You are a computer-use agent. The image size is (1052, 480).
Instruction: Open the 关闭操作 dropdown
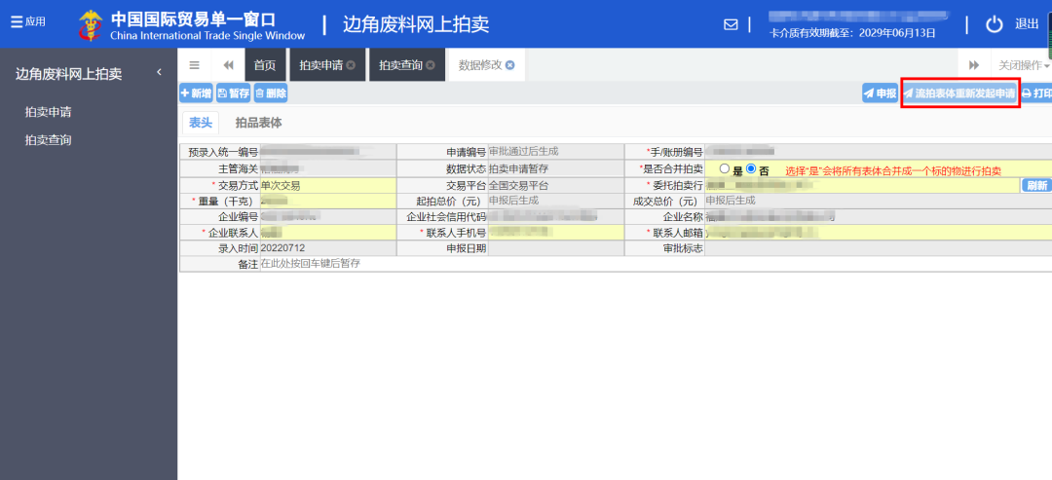coord(1022,65)
